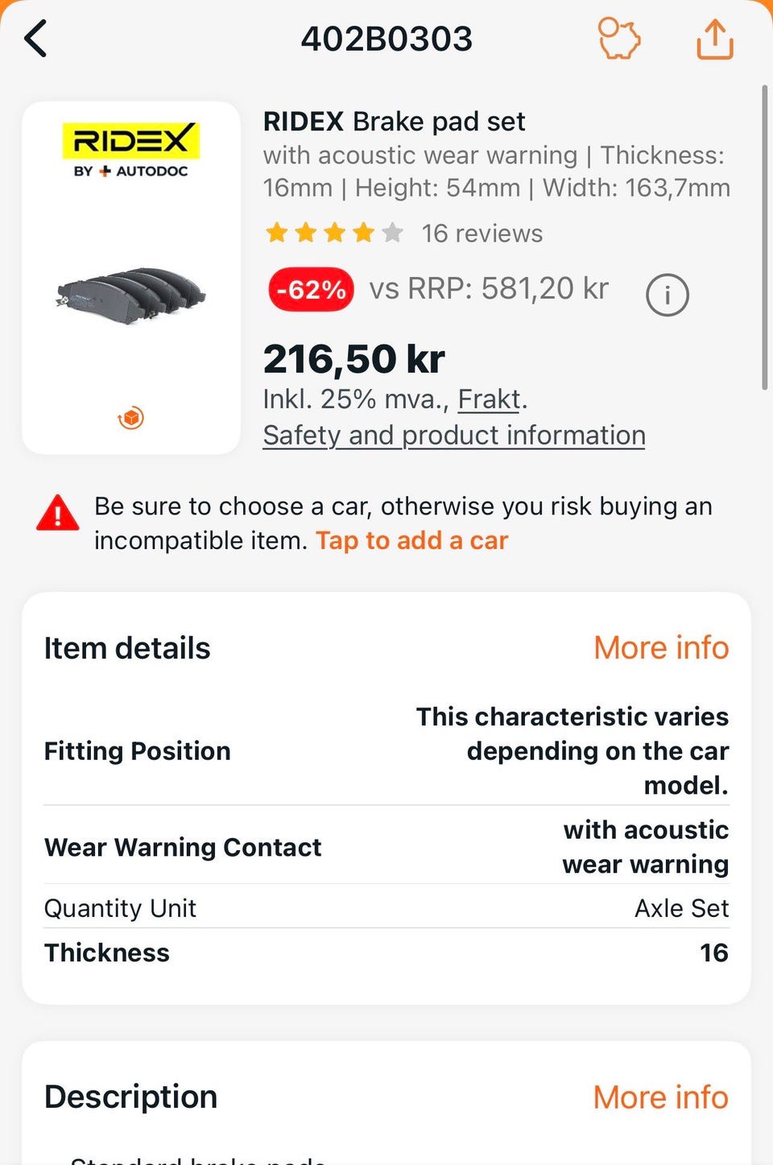Tap to add a car
This screenshot has height=1165, width=773.
(x=411, y=540)
